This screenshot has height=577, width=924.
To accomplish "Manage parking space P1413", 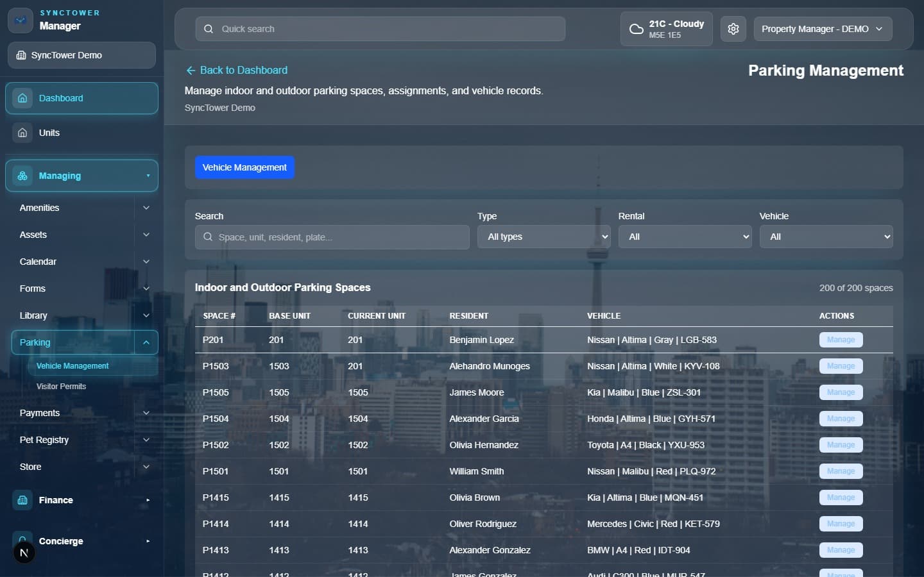I will click(x=841, y=550).
